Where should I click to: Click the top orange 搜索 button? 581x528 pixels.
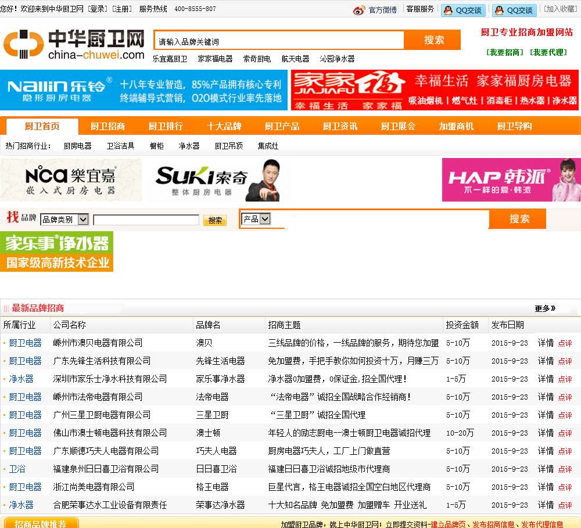pyautogui.click(x=432, y=40)
